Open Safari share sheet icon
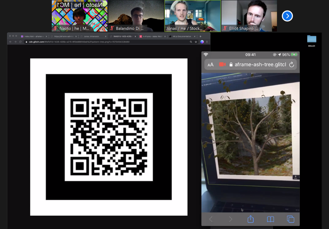Image resolution: width=329 pixels, height=229 pixels. click(251, 219)
